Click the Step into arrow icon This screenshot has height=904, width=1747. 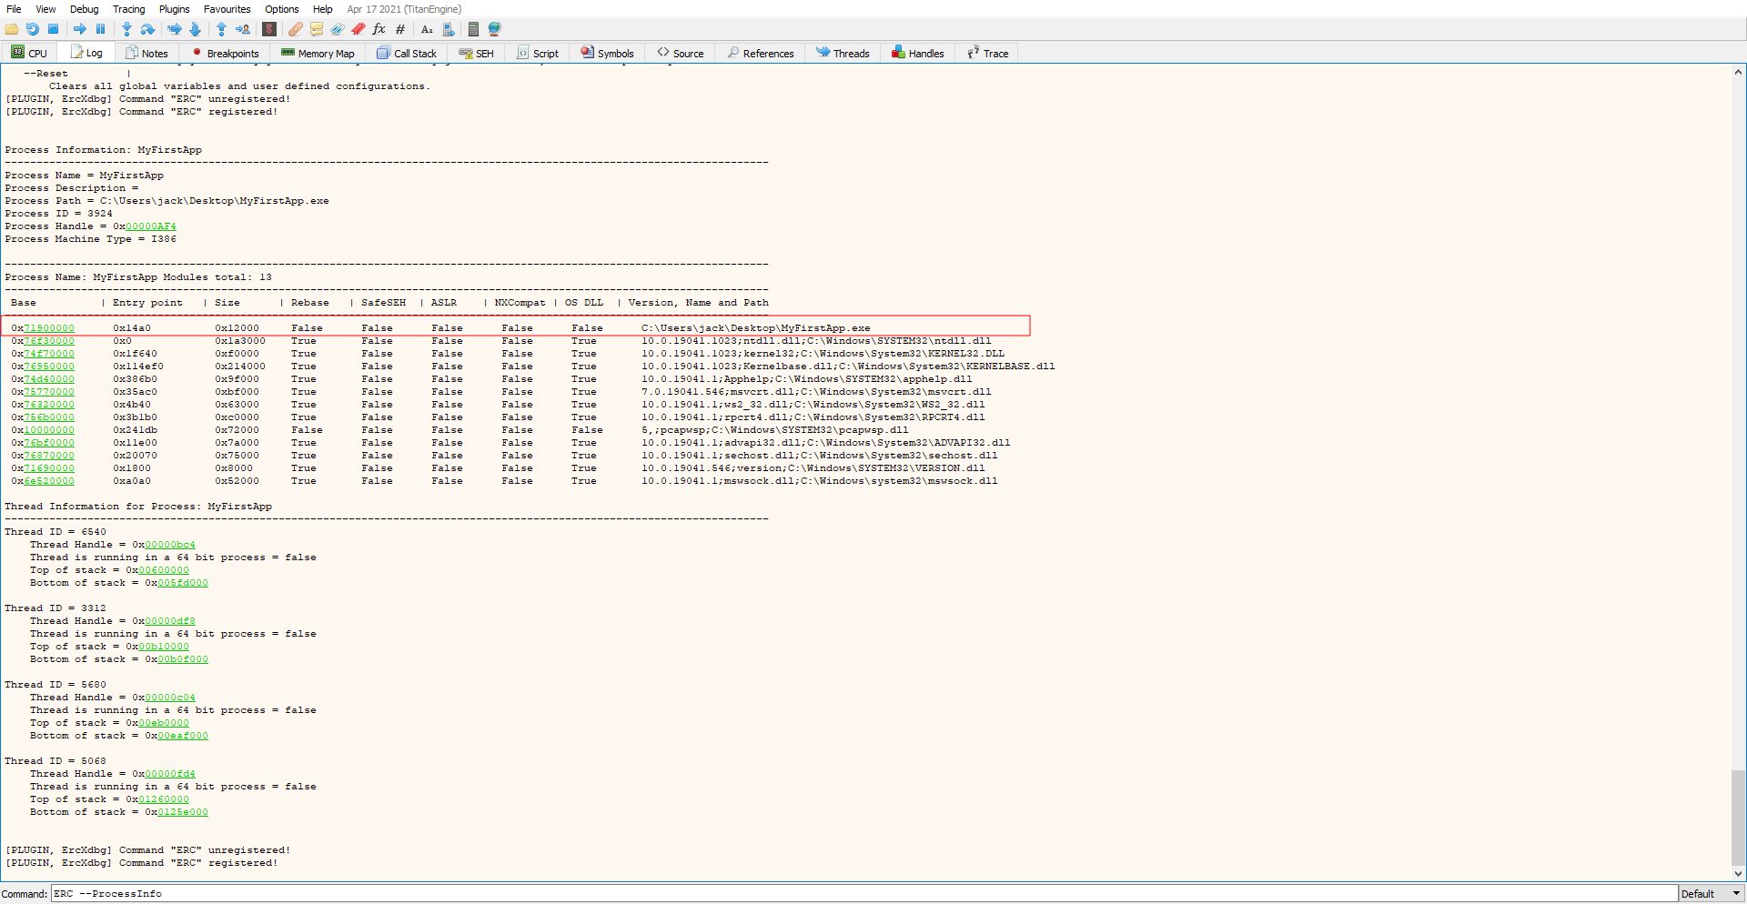[126, 29]
